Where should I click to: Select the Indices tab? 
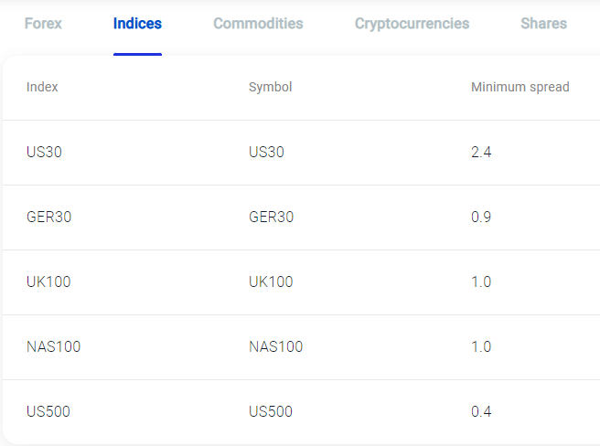(137, 24)
